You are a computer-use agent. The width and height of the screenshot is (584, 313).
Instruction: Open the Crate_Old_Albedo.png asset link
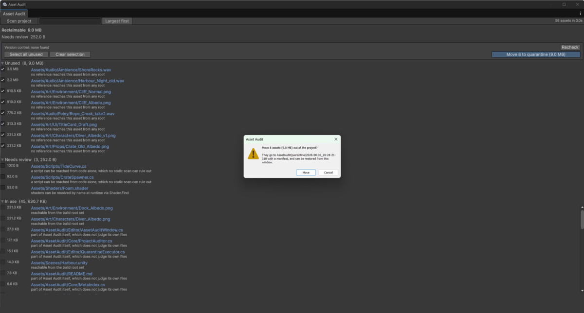click(x=70, y=146)
